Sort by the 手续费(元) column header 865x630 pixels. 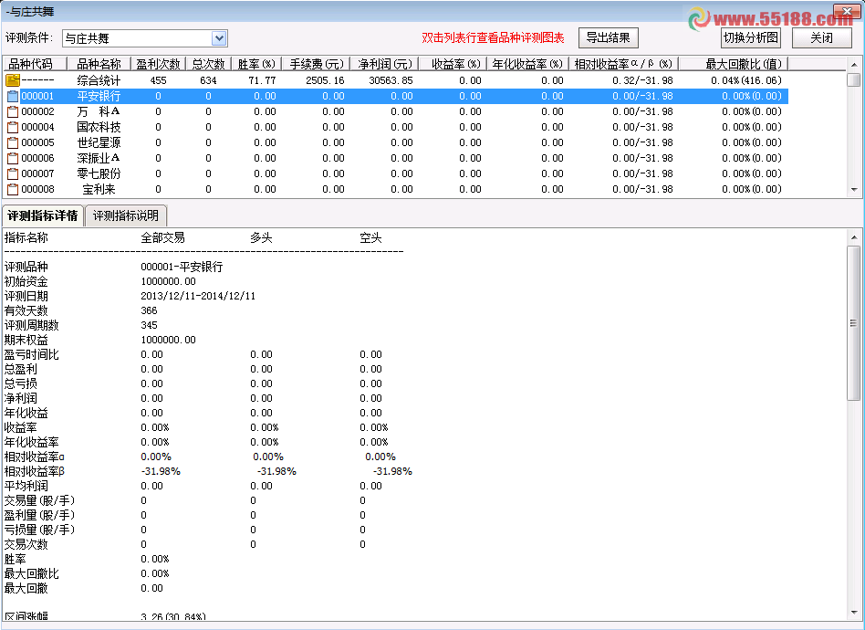pyautogui.click(x=317, y=64)
